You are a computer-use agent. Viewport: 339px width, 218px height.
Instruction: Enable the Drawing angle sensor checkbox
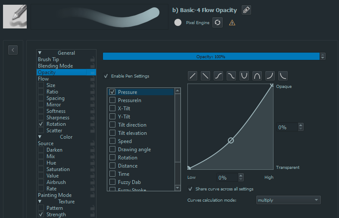[112, 149]
